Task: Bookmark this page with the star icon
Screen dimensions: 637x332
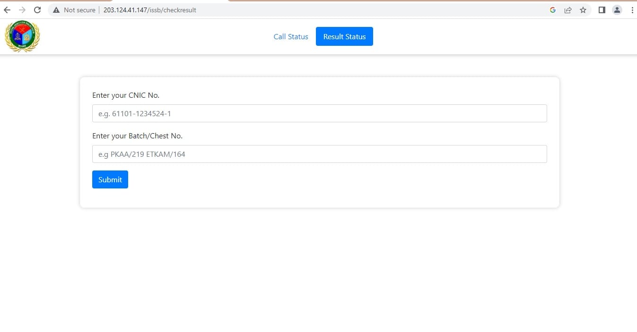Action: pyautogui.click(x=583, y=10)
